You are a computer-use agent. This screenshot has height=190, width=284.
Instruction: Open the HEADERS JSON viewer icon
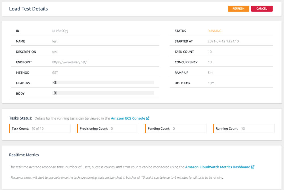click(54, 83)
